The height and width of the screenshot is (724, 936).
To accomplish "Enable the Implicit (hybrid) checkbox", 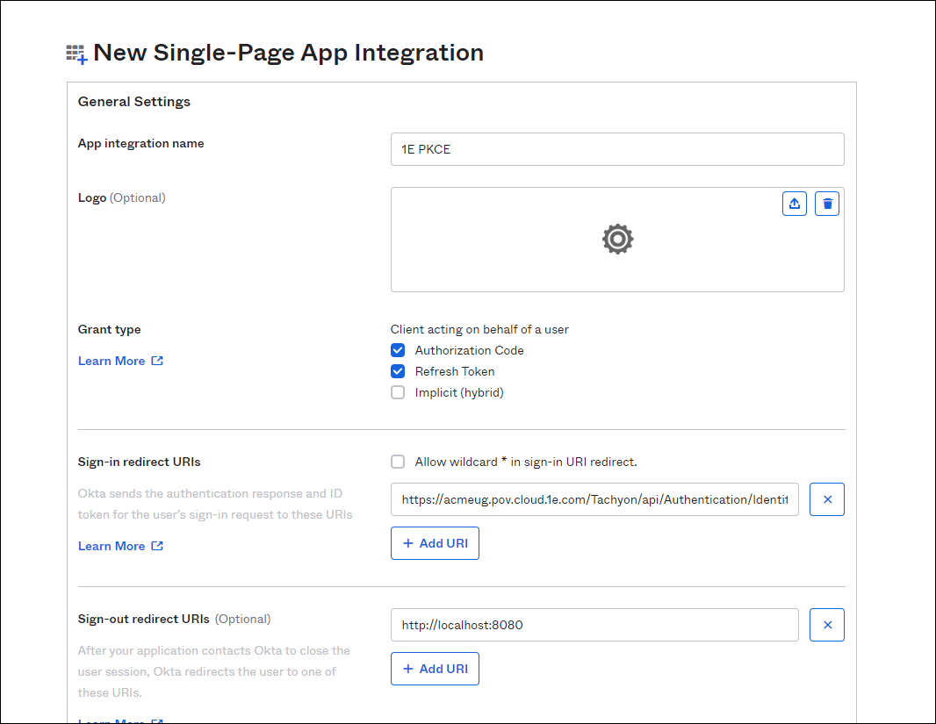I will (x=398, y=392).
